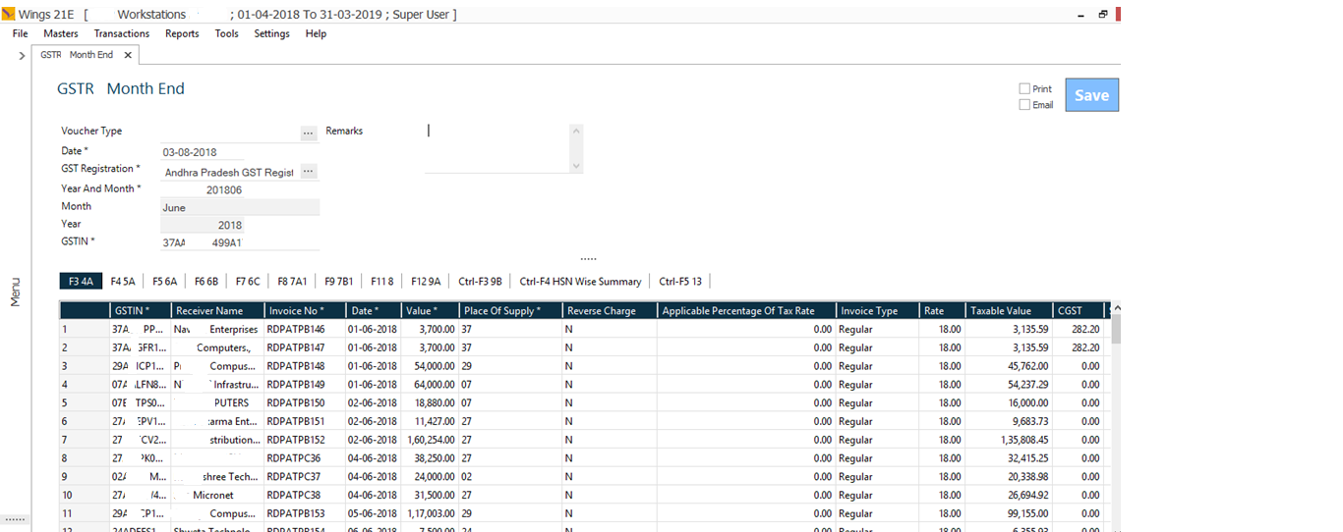Select the F4 5A tab
Viewport: 1343px width, 532px height.
pos(123,282)
